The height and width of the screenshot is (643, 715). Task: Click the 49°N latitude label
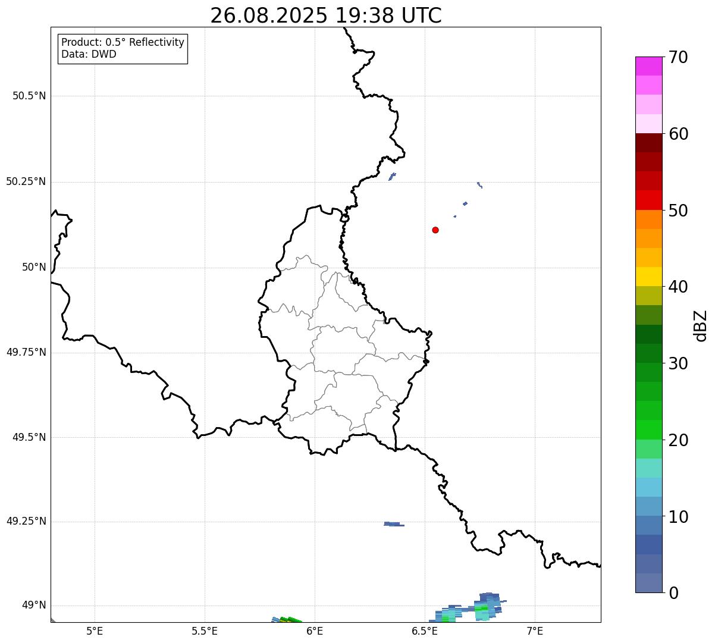(x=34, y=606)
